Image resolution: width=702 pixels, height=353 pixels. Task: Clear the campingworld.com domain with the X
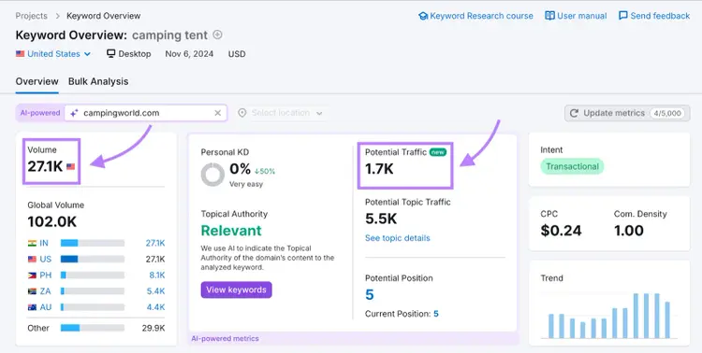217,113
